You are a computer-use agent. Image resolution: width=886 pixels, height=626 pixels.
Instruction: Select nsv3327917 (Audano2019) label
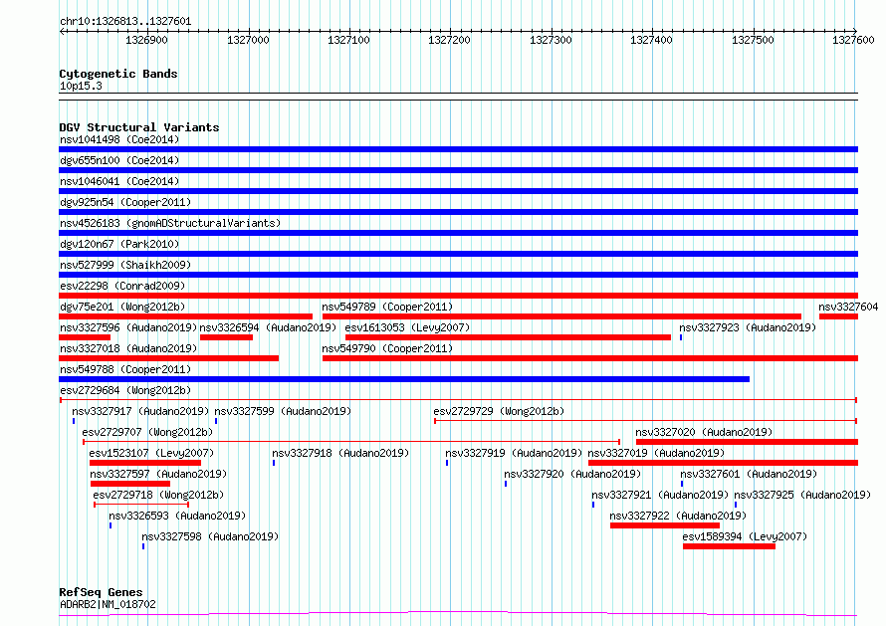point(140,411)
